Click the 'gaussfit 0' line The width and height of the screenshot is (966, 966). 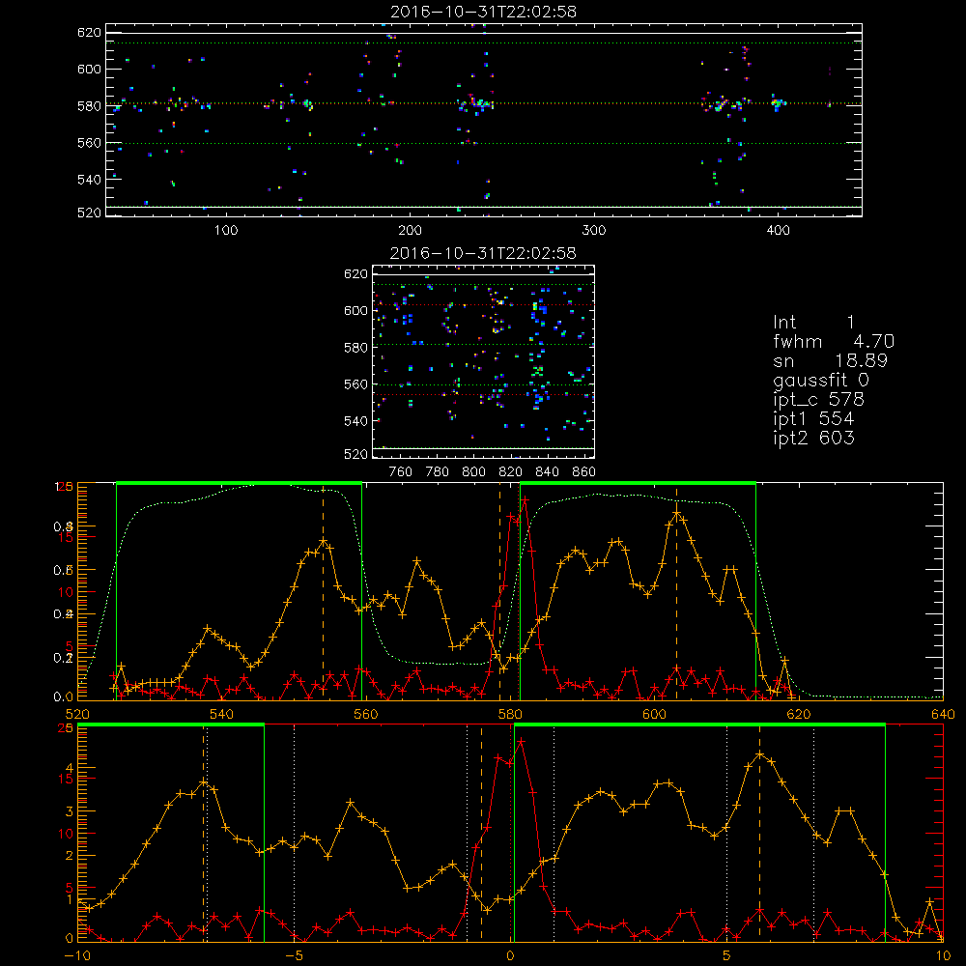[820, 380]
